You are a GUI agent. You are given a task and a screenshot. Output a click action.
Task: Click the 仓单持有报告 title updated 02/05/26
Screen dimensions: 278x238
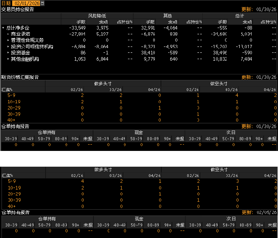pyautogui.click(x=15, y=212)
